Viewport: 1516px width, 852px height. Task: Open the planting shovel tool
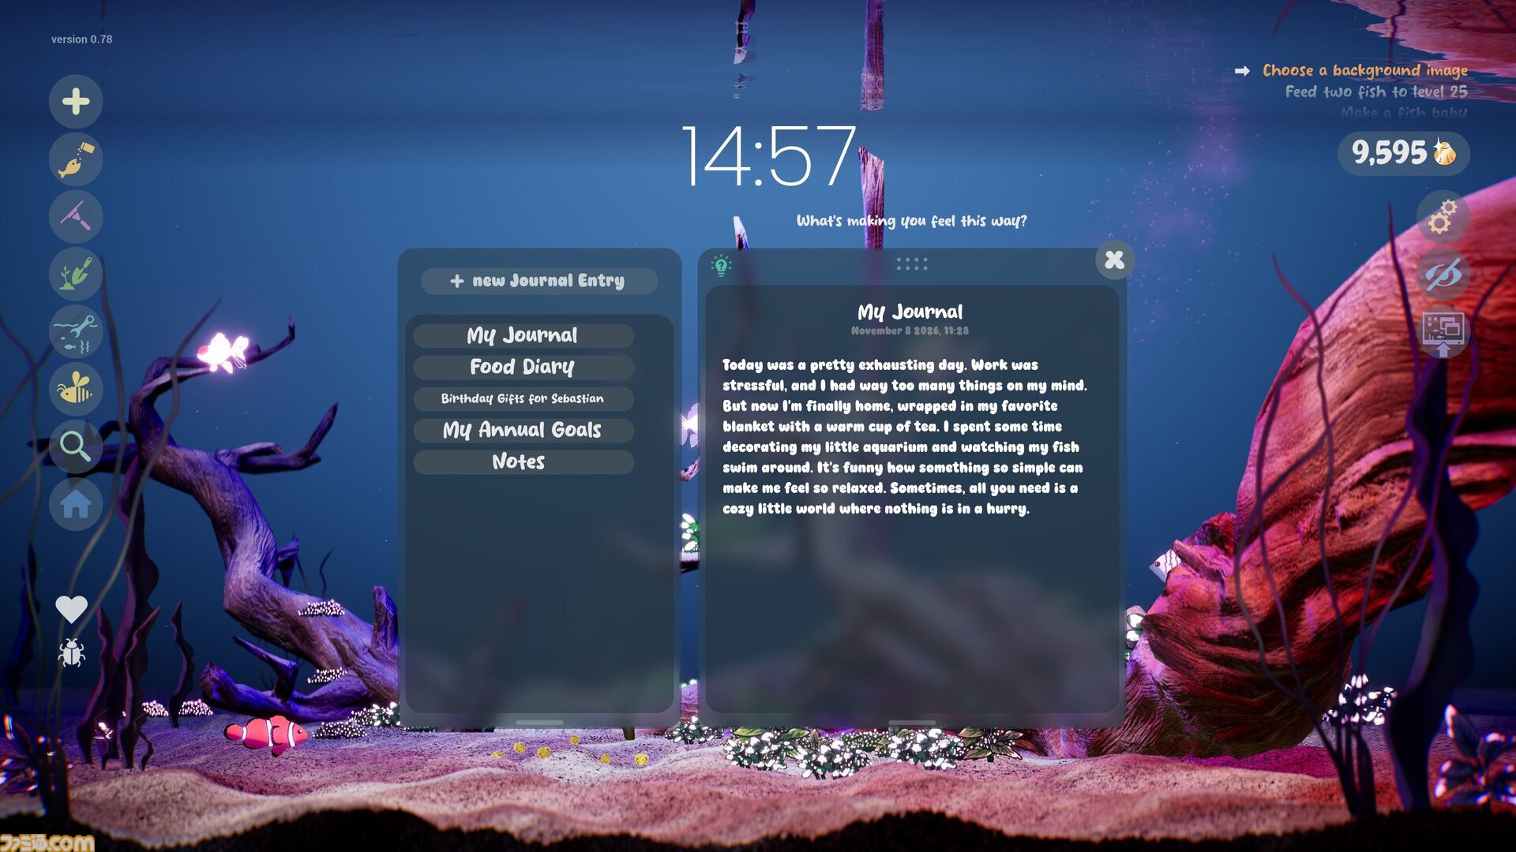(x=76, y=274)
